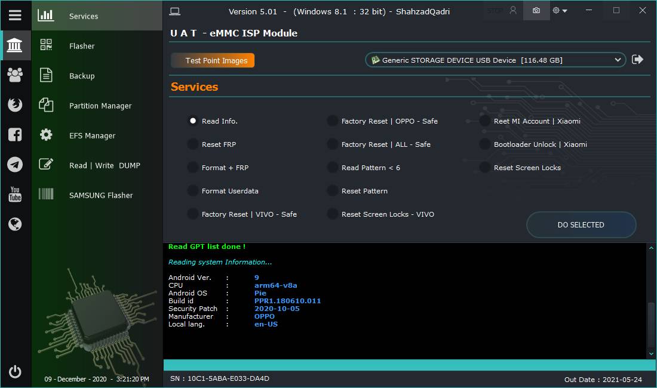Select the Reset FRP radio option
This screenshot has height=388, width=657.
[x=193, y=144]
